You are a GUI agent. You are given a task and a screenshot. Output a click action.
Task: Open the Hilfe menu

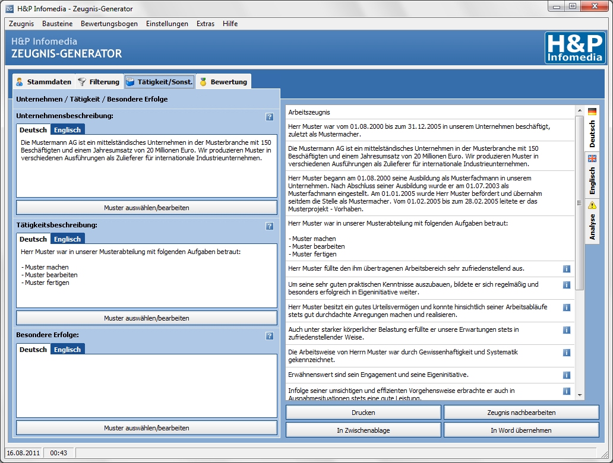pyautogui.click(x=230, y=23)
